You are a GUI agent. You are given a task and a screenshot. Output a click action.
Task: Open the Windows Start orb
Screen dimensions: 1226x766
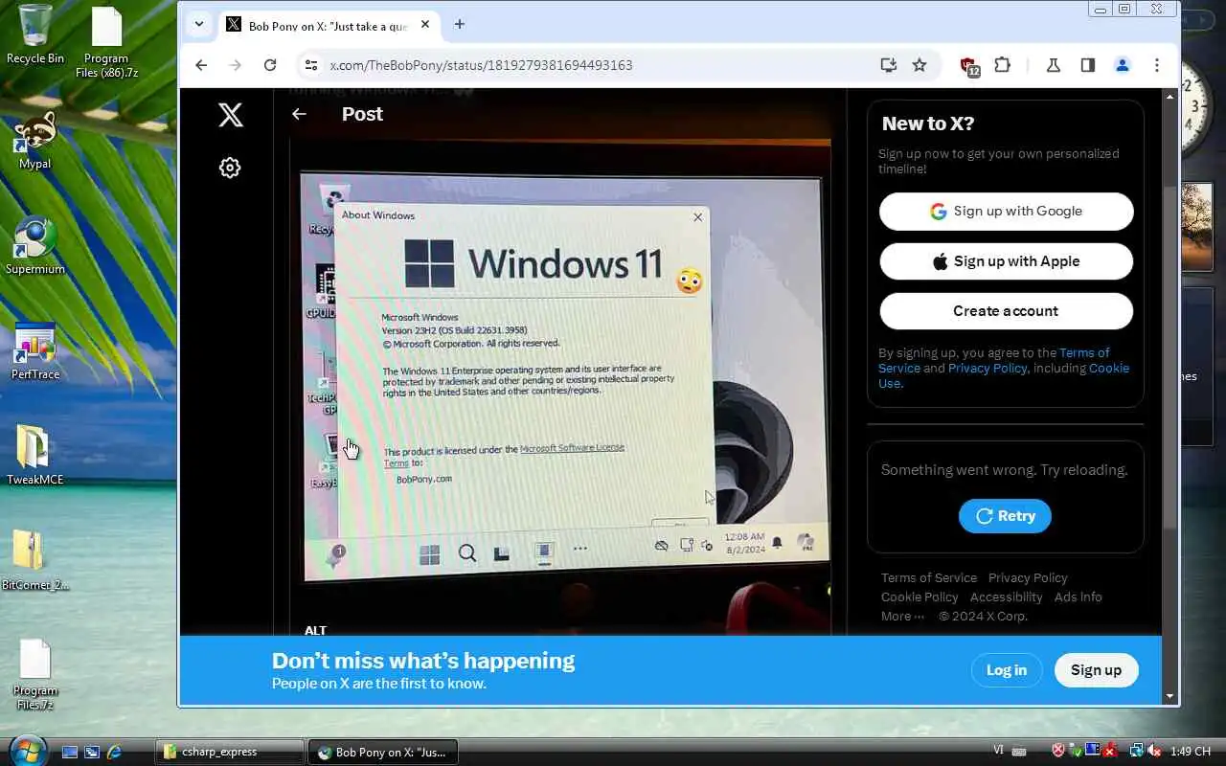tap(26, 749)
